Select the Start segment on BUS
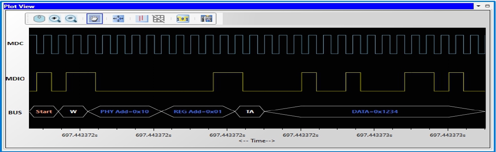The width and height of the screenshot is (496, 152). coord(44,112)
